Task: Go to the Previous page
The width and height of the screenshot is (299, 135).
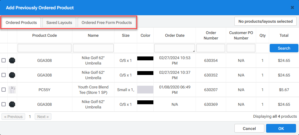Action: coord(13,116)
